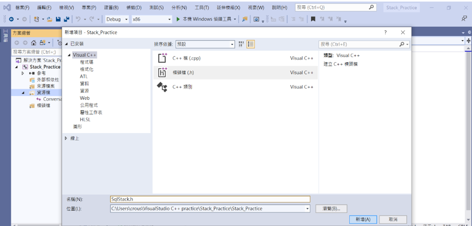472x226 pixels.
Task: Select 資料 category in the tree
Action: pos(84,84)
